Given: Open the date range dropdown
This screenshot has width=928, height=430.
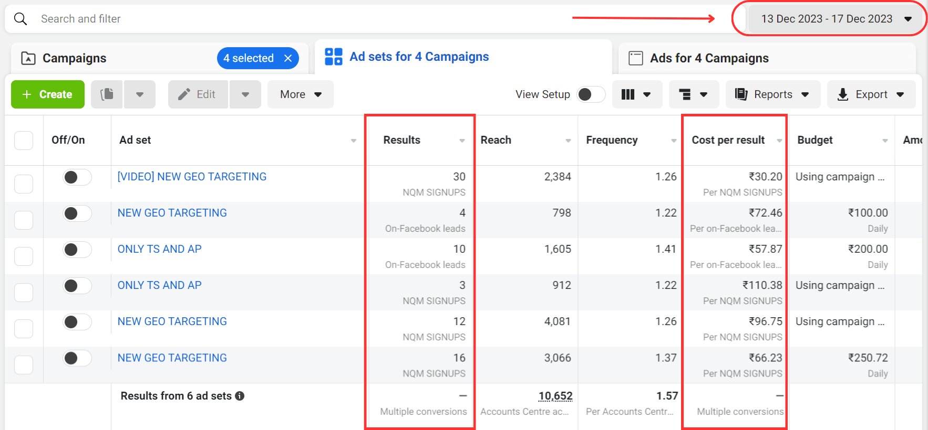Looking at the screenshot, I should 836,19.
